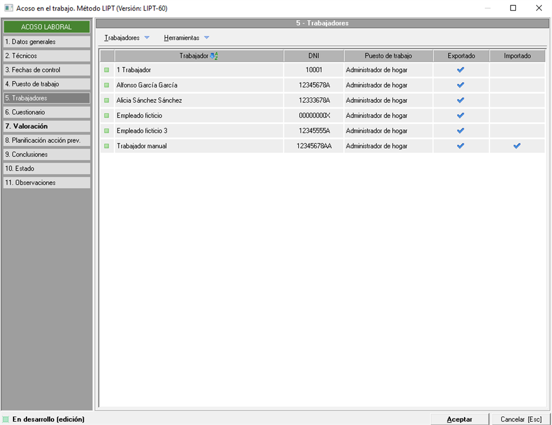Open 1. Datos generales section
The image size is (552, 425).
click(46, 42)
